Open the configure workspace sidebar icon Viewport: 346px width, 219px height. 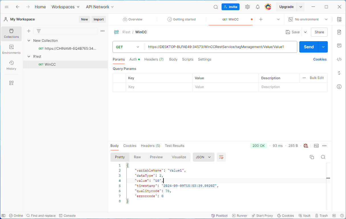coord(11,83)
